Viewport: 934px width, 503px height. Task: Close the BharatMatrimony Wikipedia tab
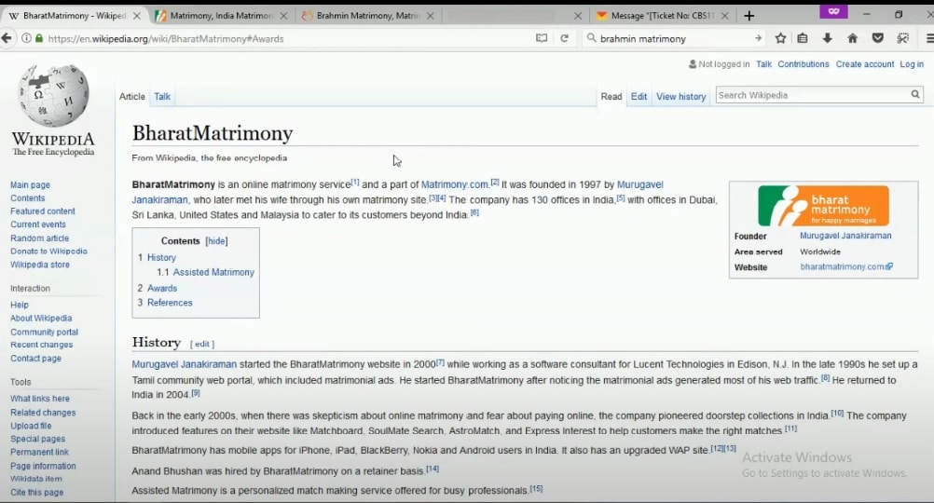click(136, 16)
